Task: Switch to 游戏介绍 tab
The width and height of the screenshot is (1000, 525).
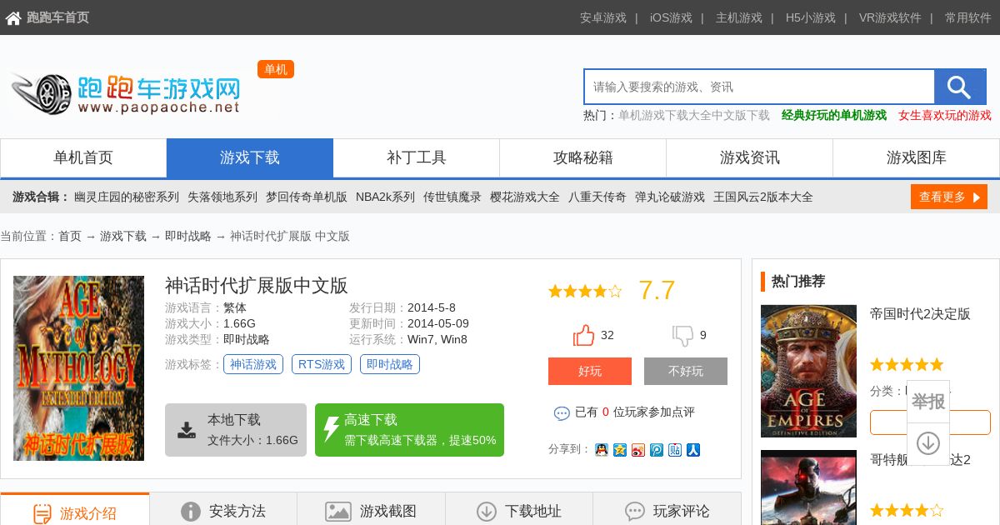Action: tap(75, 510)
